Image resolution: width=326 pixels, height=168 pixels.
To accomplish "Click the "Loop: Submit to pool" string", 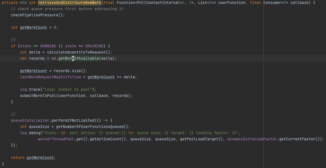I will (x=67, y=89).
